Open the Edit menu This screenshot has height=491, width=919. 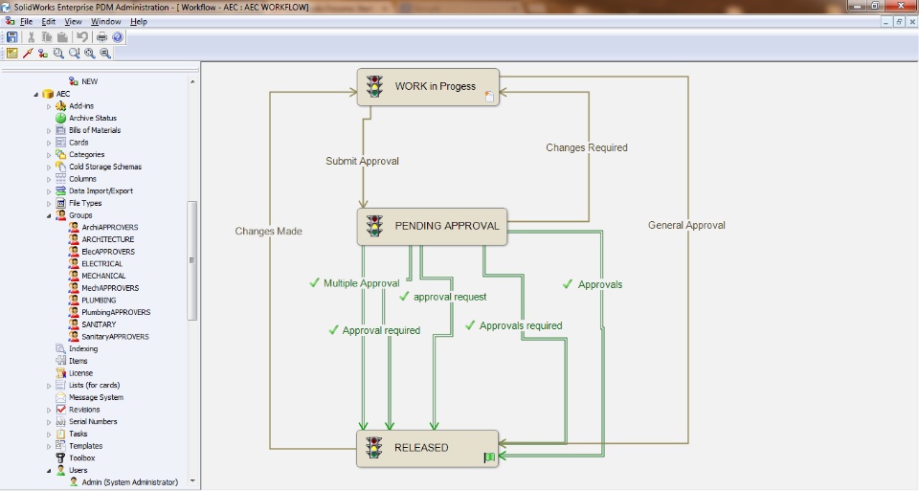click(48, 22)
